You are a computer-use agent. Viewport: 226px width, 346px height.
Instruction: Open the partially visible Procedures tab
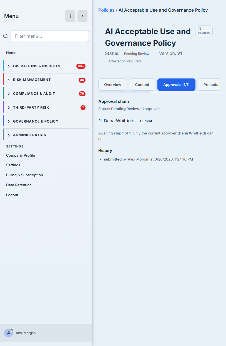click(209, 85)
